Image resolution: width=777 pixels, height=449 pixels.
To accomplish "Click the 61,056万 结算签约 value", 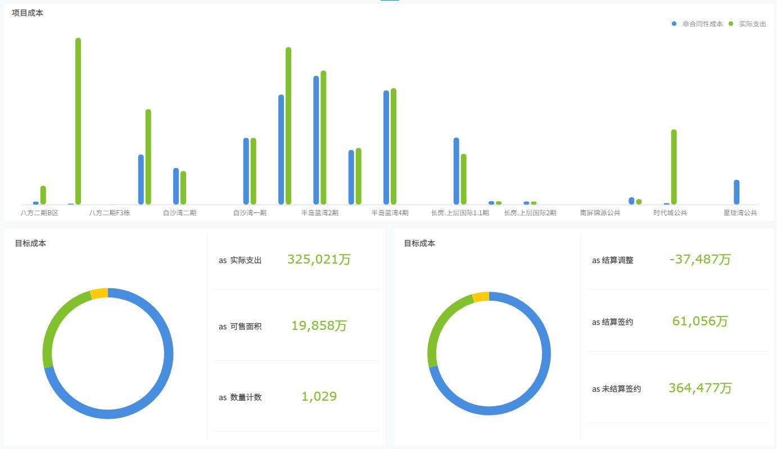I will 700,321.
